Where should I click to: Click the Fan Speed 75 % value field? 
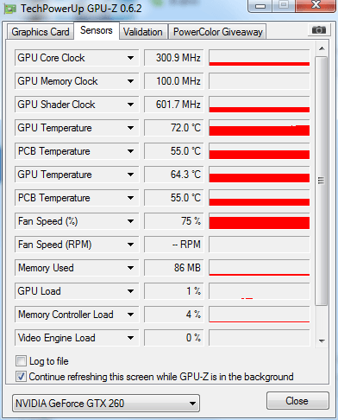click(174, 221)
